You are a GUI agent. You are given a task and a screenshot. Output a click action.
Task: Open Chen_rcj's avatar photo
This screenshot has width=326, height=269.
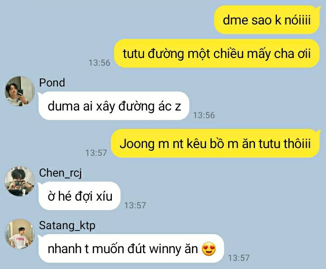(20, 181)
